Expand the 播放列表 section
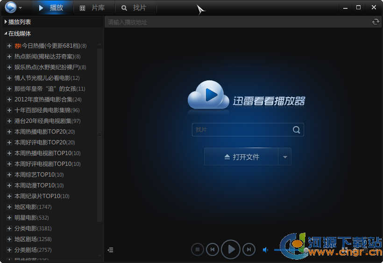 point(6,22)
